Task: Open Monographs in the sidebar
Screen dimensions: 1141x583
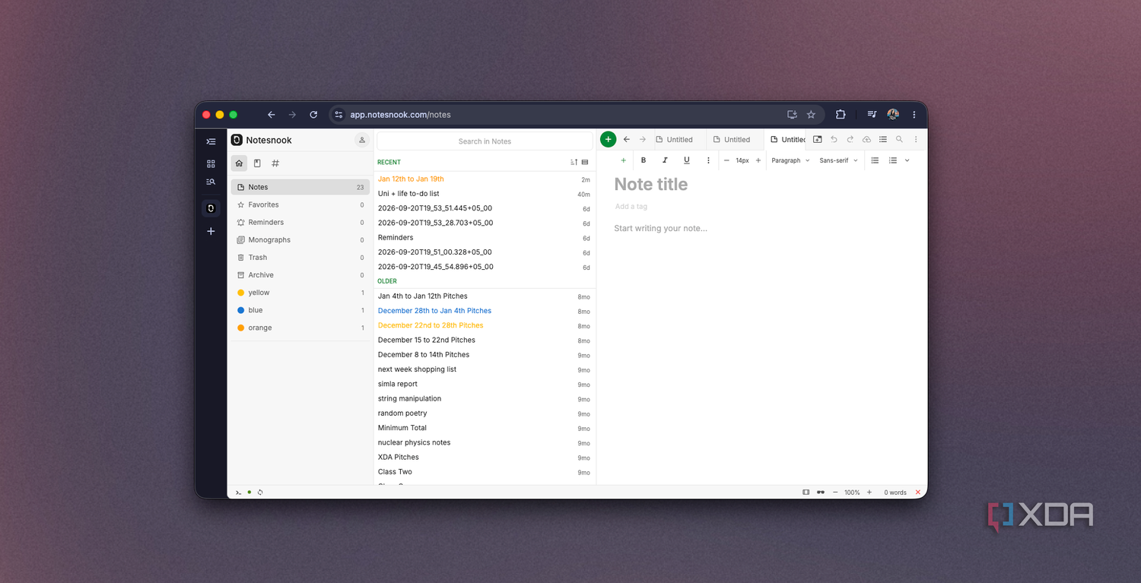Action: [x=300, y=239]
